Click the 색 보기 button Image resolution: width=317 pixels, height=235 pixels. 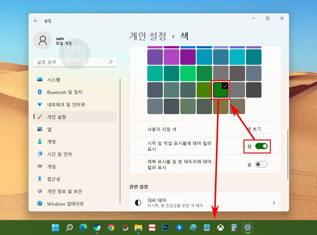tap(254, 129)
